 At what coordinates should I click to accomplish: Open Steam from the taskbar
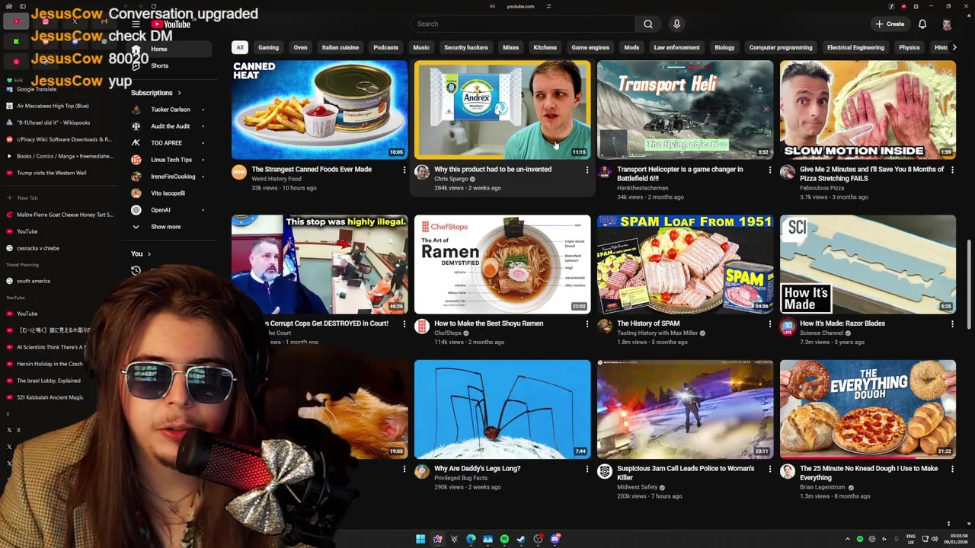(521, 539)
